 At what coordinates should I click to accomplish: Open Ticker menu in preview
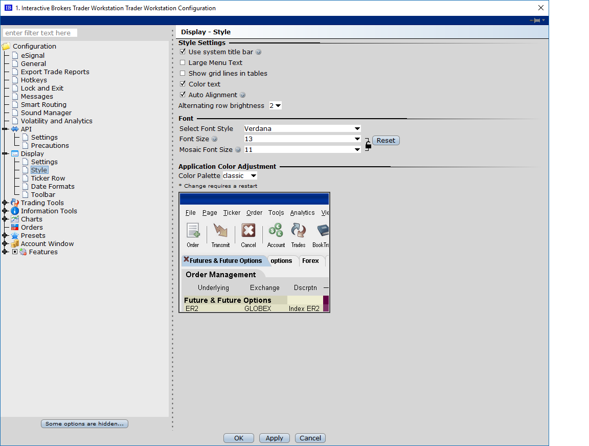232,213
